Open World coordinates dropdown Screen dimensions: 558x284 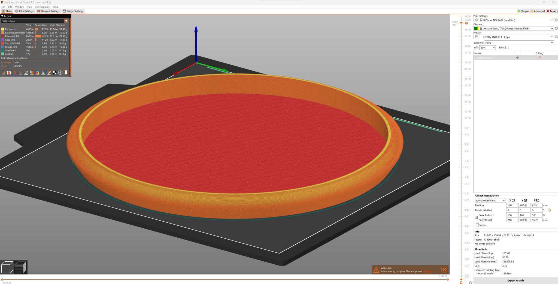point(490,200)
